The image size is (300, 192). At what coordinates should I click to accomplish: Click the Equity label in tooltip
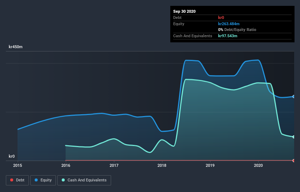click(x=179, y=24)
